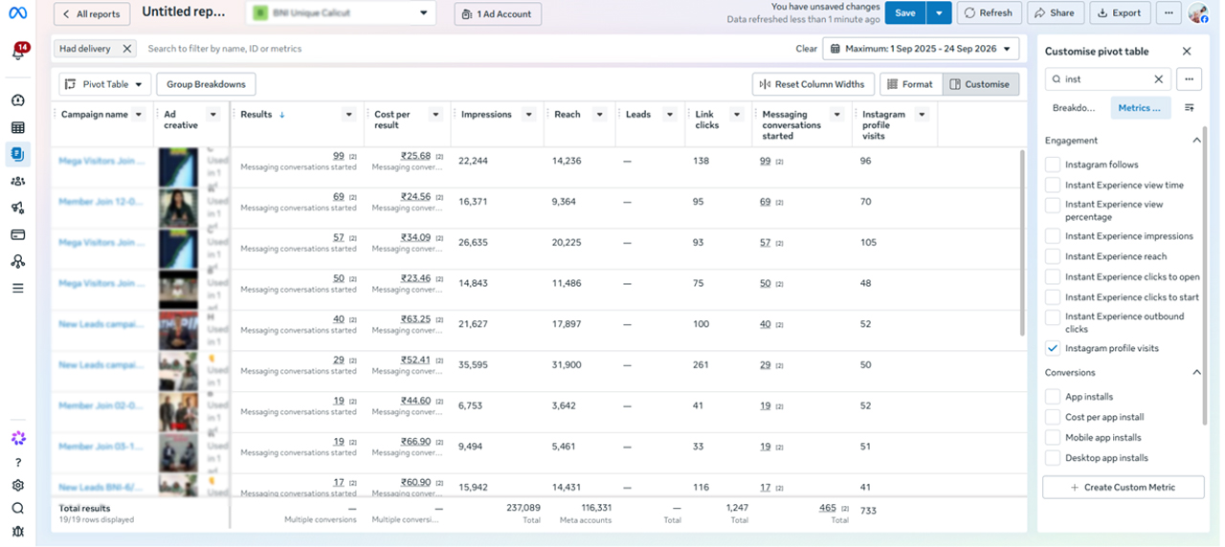Open Campaign name column menu
The width and height of the screenshot is (1225, 547).
139,115
